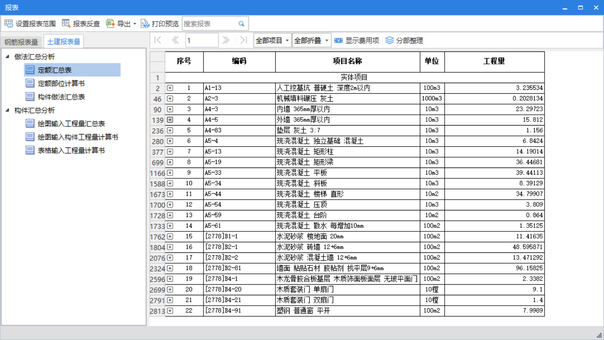This screenshot has height=340, width=604.
Task: Open the 定额部位计算书 report
Action: coord(55,84)
